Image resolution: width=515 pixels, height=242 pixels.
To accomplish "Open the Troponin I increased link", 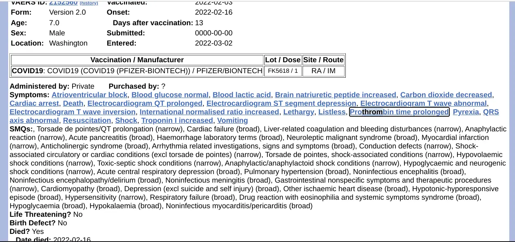I will click(177, 120).
